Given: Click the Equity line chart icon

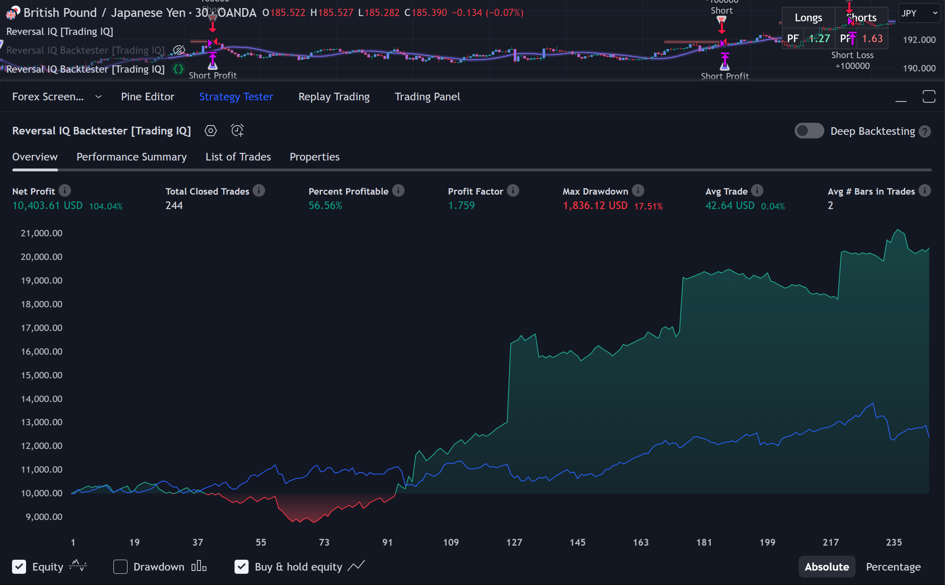Looking at the screenshot, I should pyautogui.click(x=77, y=566).
